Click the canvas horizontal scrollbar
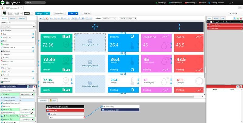Viewport: 243px width, 123px height. pos(116,97)
